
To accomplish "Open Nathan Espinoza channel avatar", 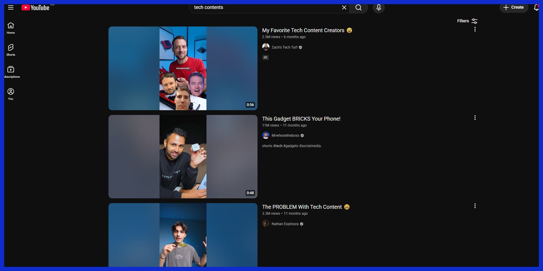I will tap(266, 224).
